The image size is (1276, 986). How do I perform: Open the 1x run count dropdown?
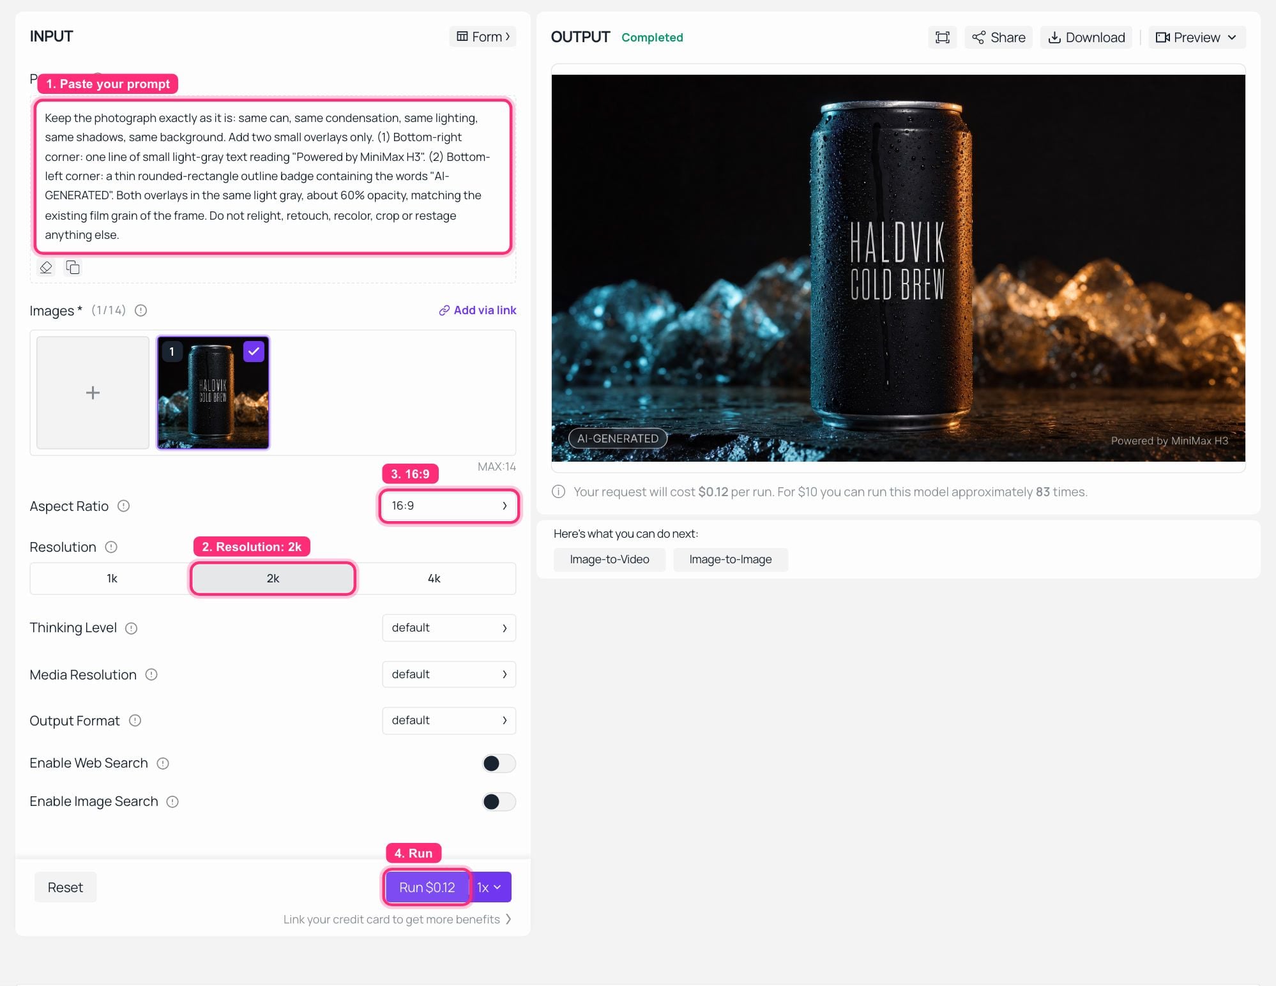tap(490, 888)
